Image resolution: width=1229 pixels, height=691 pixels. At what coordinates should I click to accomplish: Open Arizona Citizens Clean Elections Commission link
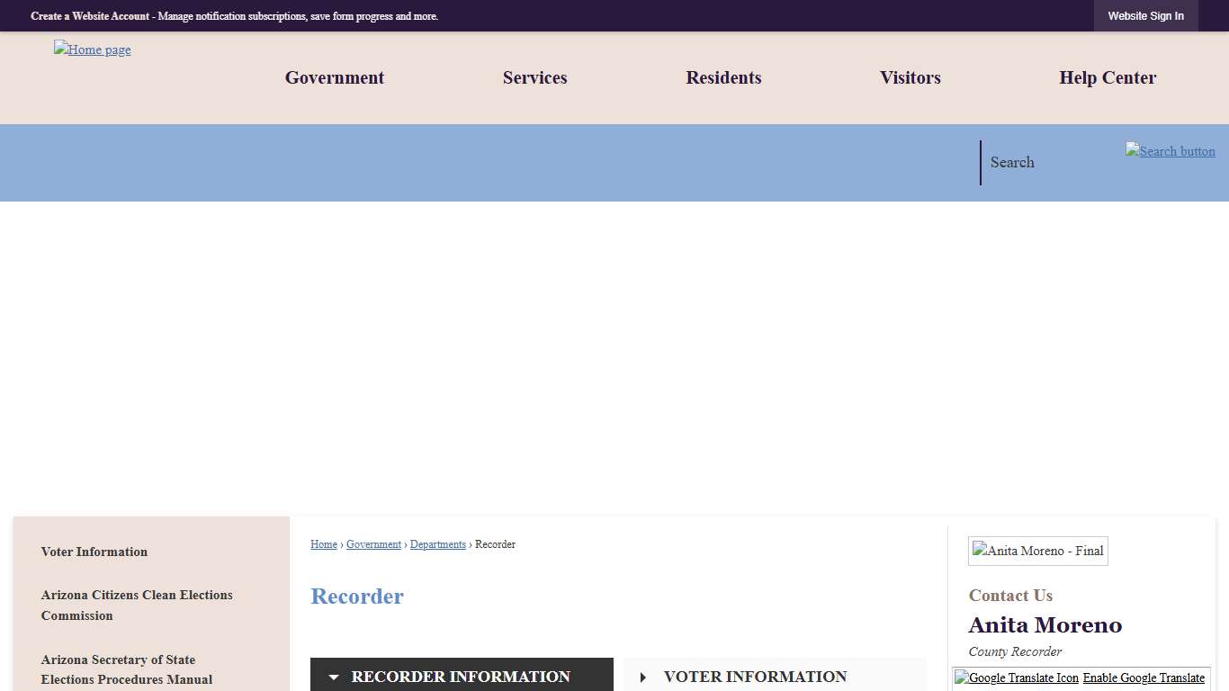137,605
